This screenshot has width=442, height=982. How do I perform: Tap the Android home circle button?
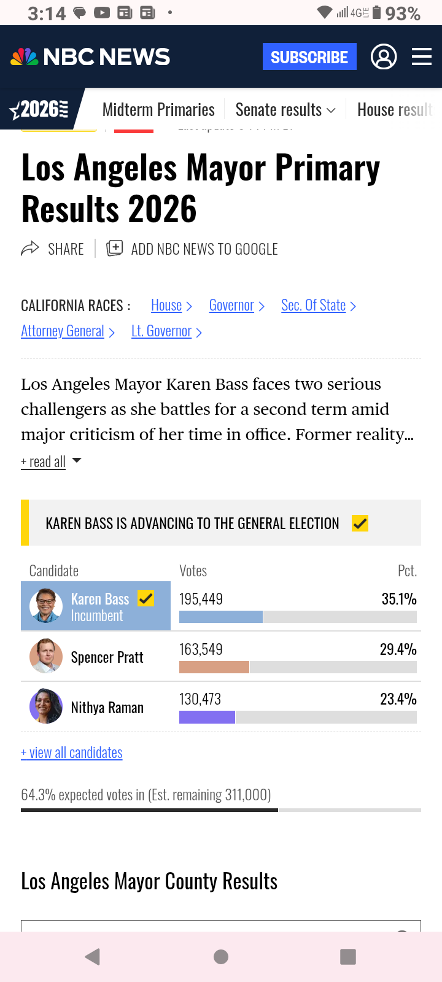221,957
